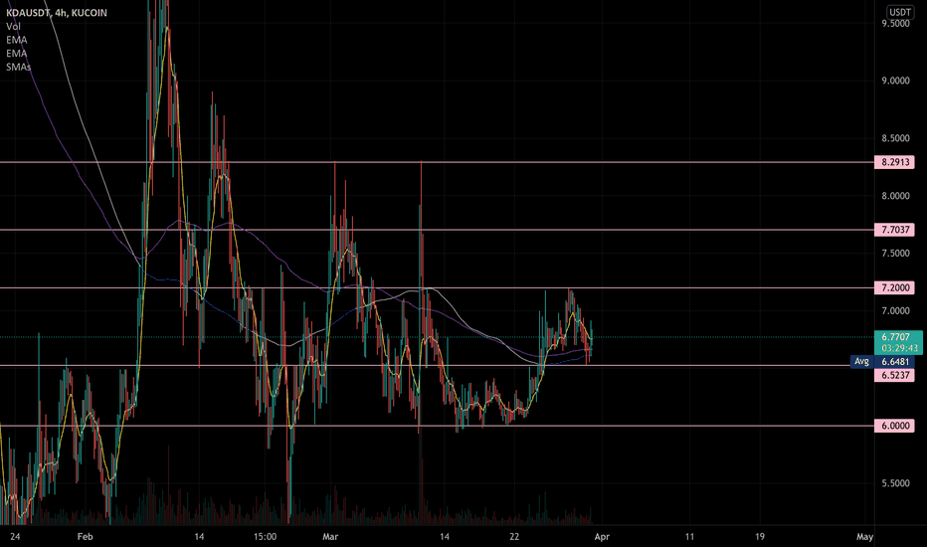927x547 pixels.
Task: Click the Apr date on time axis
Action: coord(601,537)
